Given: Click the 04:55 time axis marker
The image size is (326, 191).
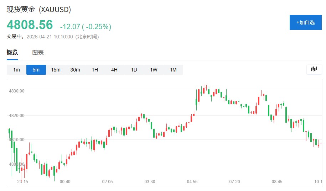Looking at the screenshot, I should [x=192, y=182].
